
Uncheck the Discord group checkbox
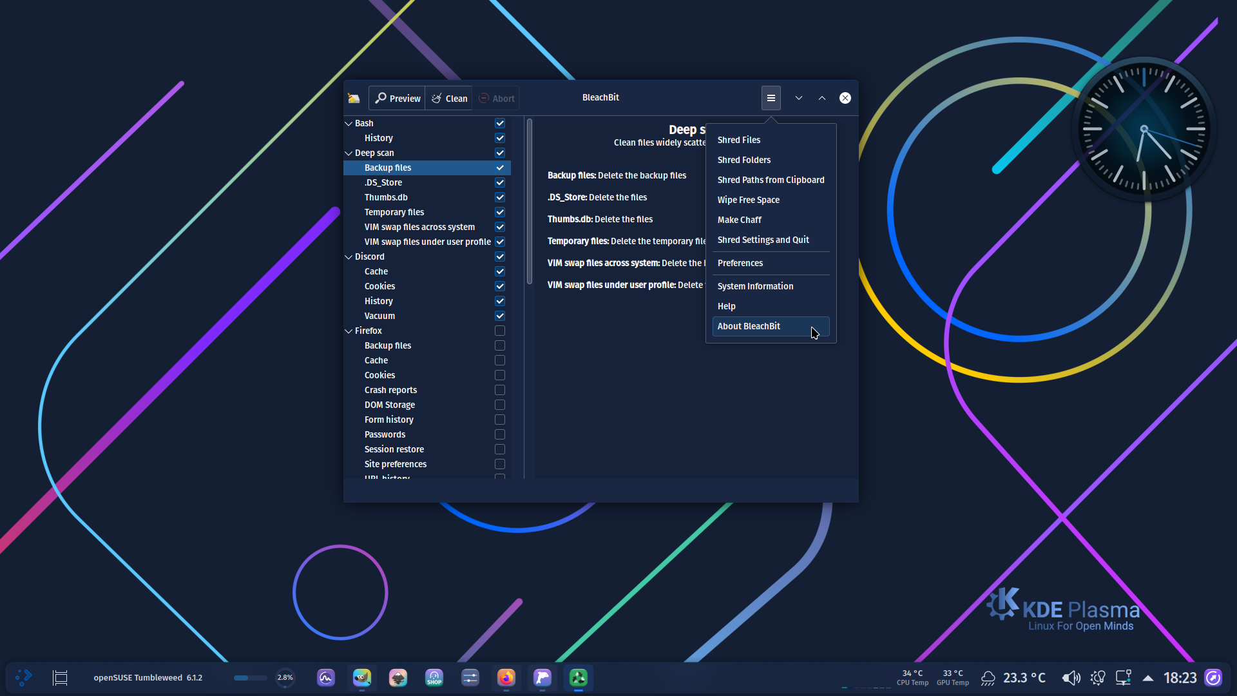point(500,256)
